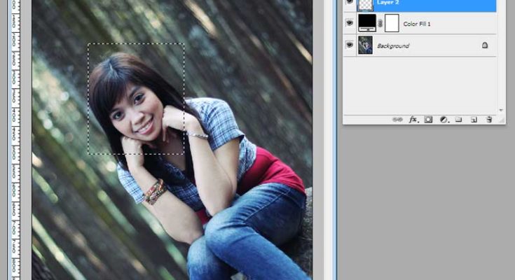Create a new layer icon

(x=474, y=120)
